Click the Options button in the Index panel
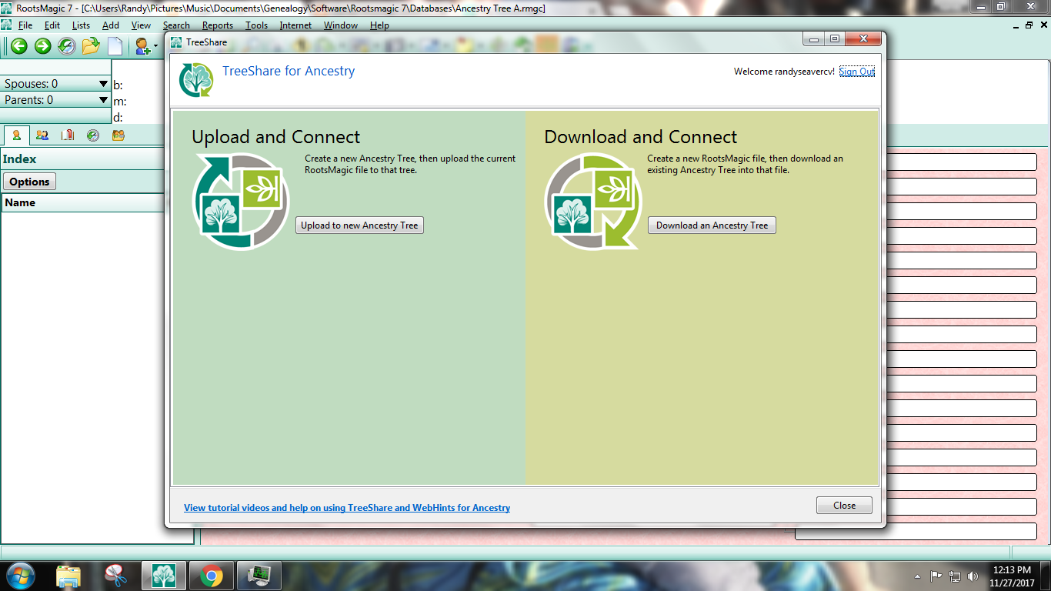This screenshot has height=591, width=1051. click(30, 182)
